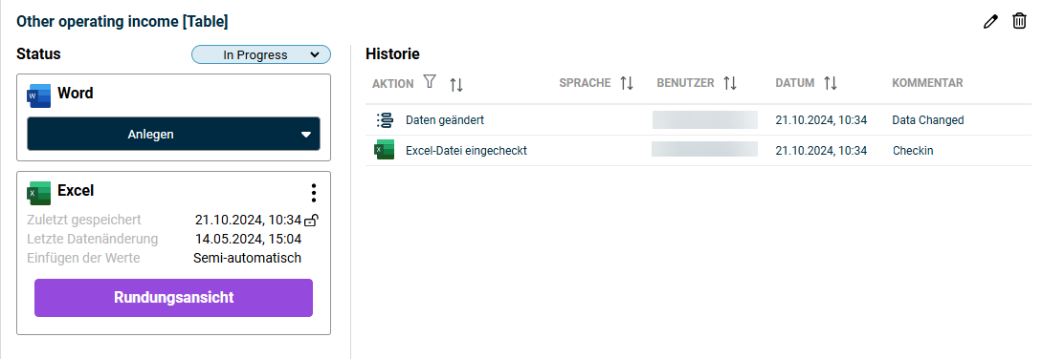Image resolution: width=1042 pixels, height=359 pixels.
Task: Click the Einfügen der Werte label
Action: pos(83,258)
